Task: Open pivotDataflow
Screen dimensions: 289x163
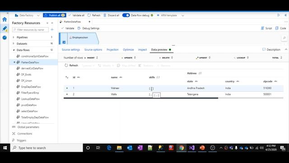Action: tap(29, 105)
